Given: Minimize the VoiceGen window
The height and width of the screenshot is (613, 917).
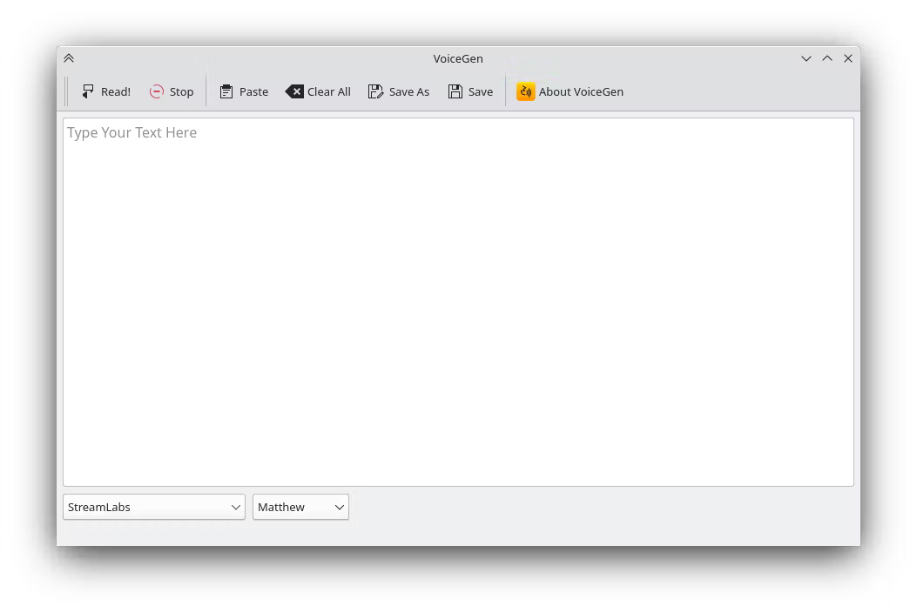Looking at the screenshot, I should click(x=806, y=58).
